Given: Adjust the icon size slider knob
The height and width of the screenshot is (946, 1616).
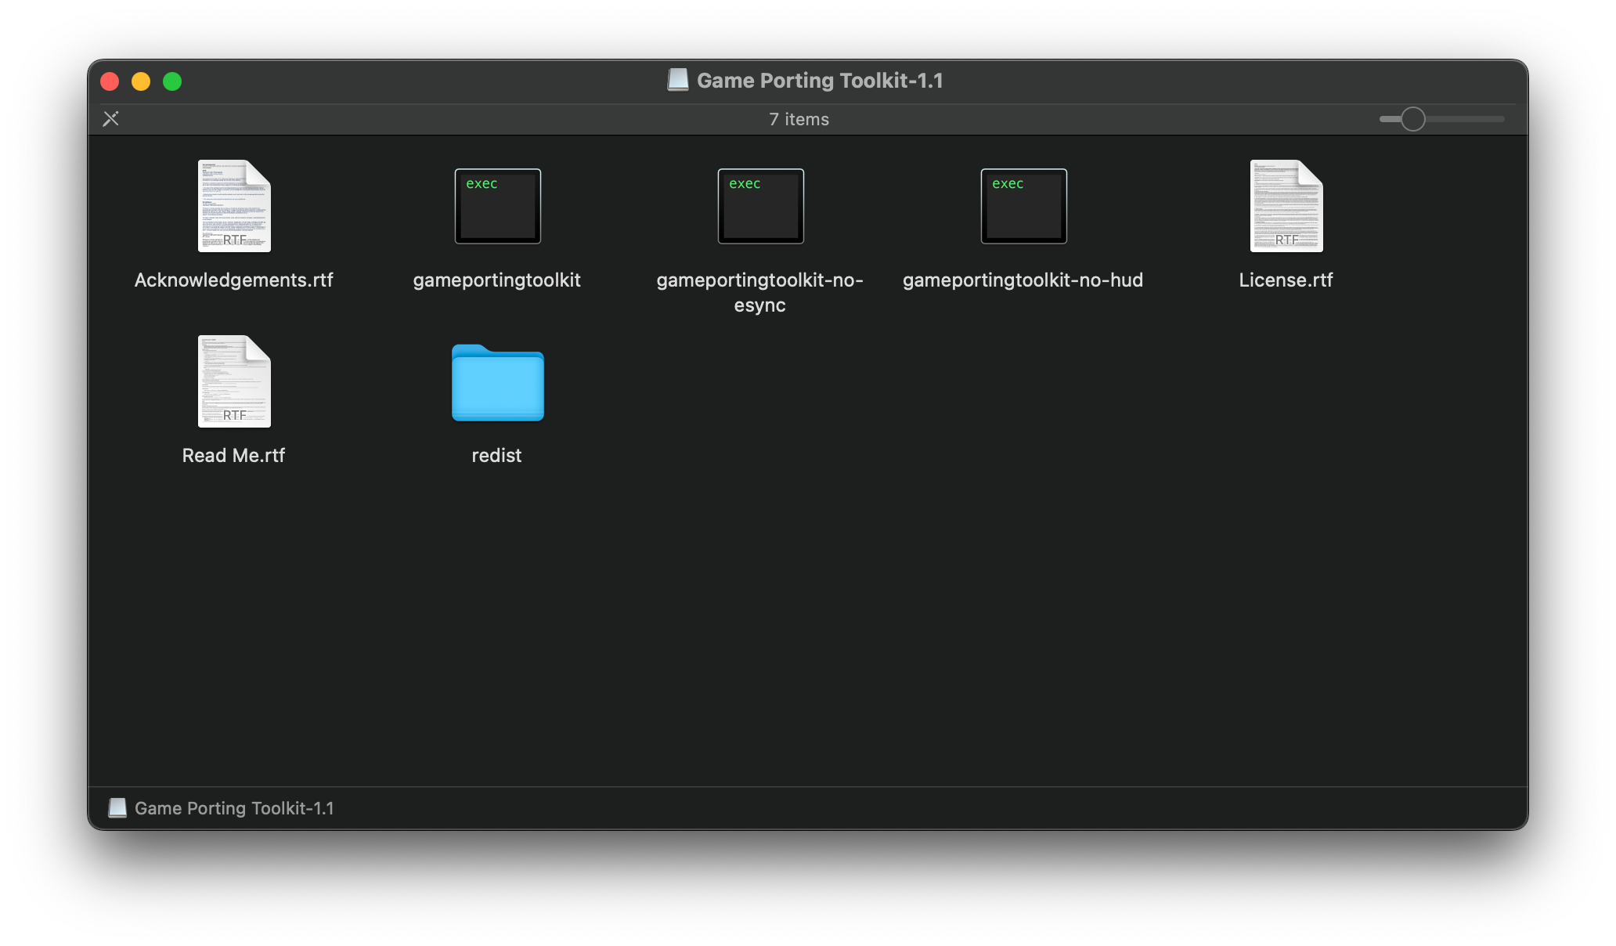Looking at the screenshot, I should 1412,119.
